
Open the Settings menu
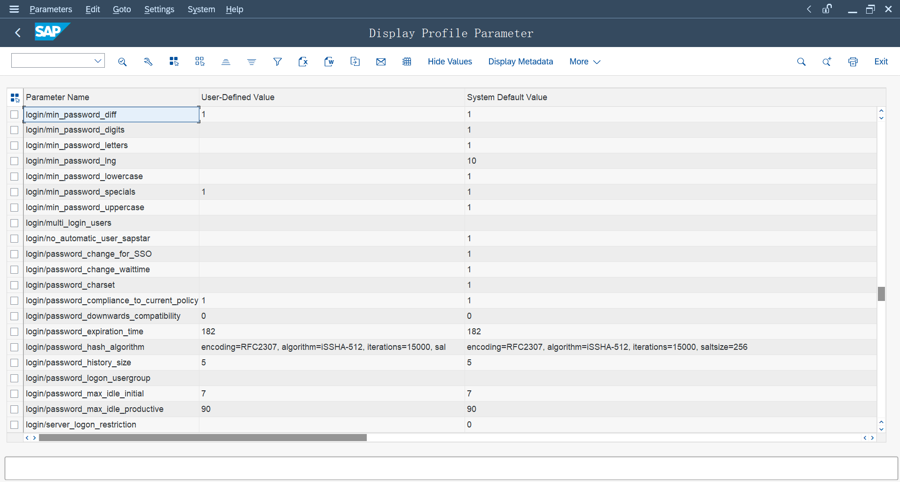point(159,9)
